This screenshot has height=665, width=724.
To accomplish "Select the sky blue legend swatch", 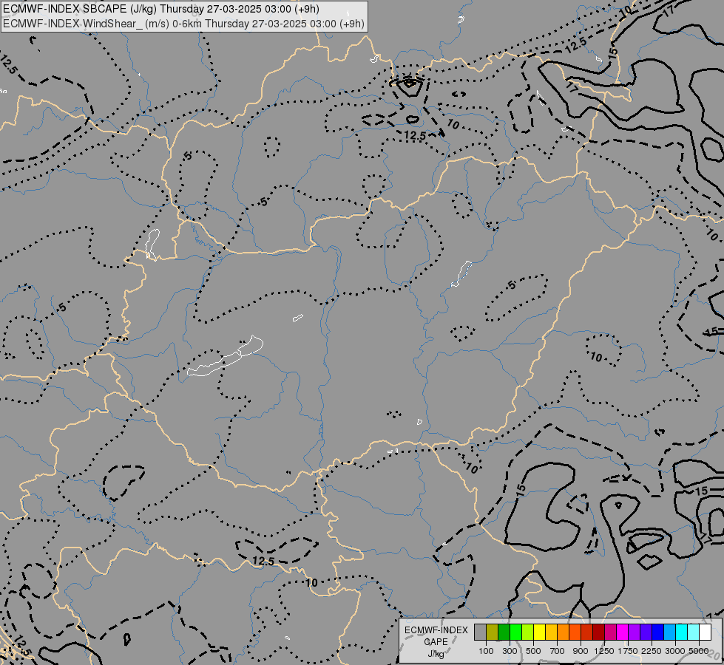I will pos(670,632).
